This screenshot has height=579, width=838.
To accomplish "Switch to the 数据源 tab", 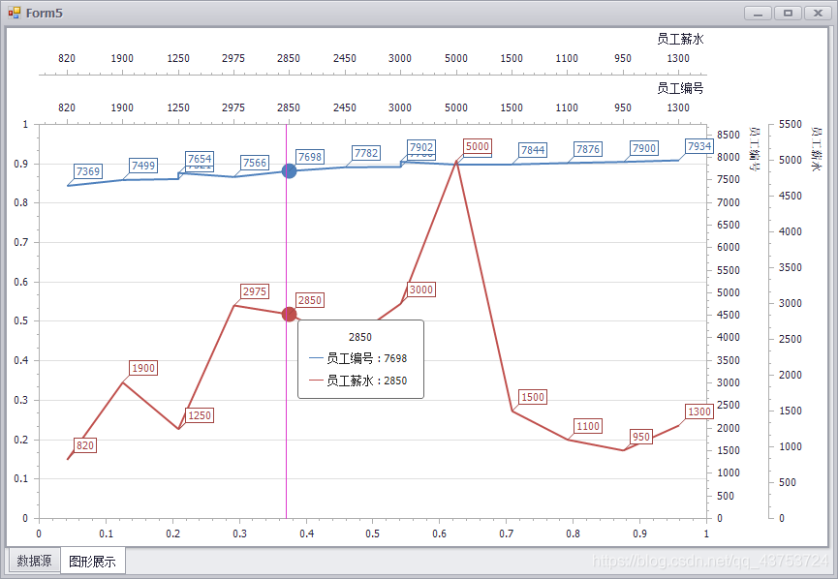I will point(33,560).
